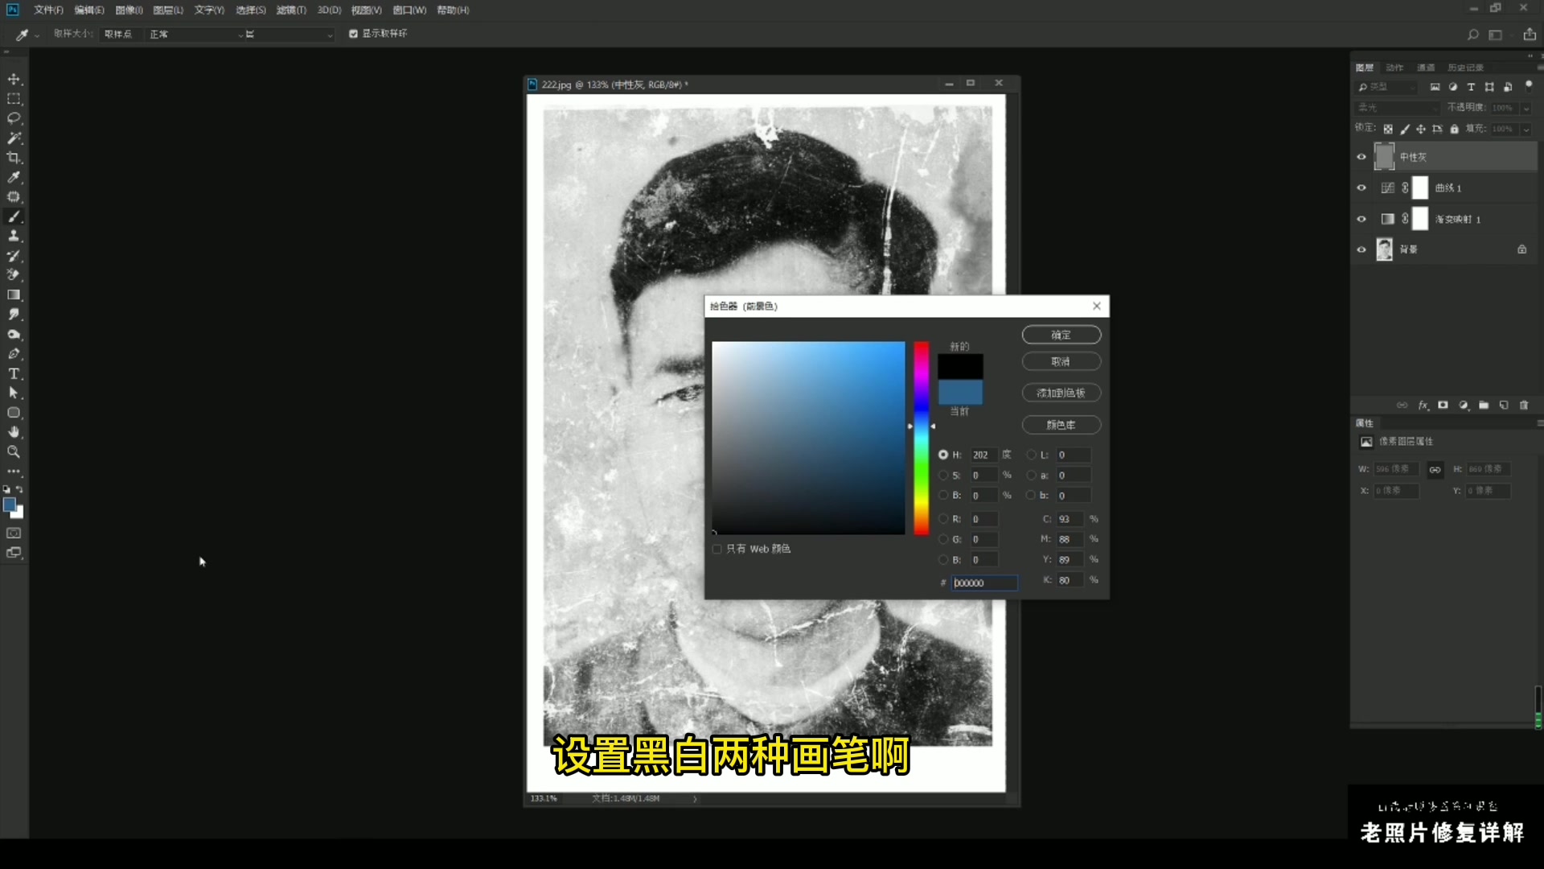Enable Only Web Colors checkbox

pos(717,549)
